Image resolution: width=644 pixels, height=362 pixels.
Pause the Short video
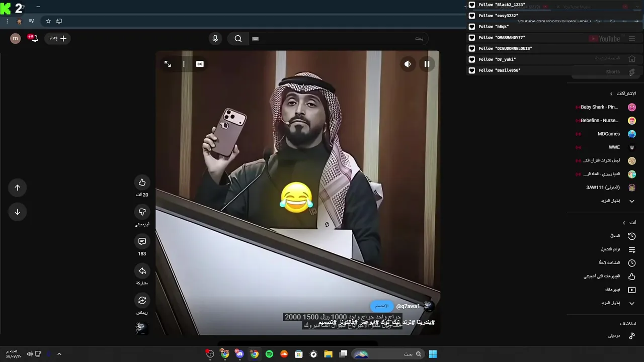[x=427, y=64]
